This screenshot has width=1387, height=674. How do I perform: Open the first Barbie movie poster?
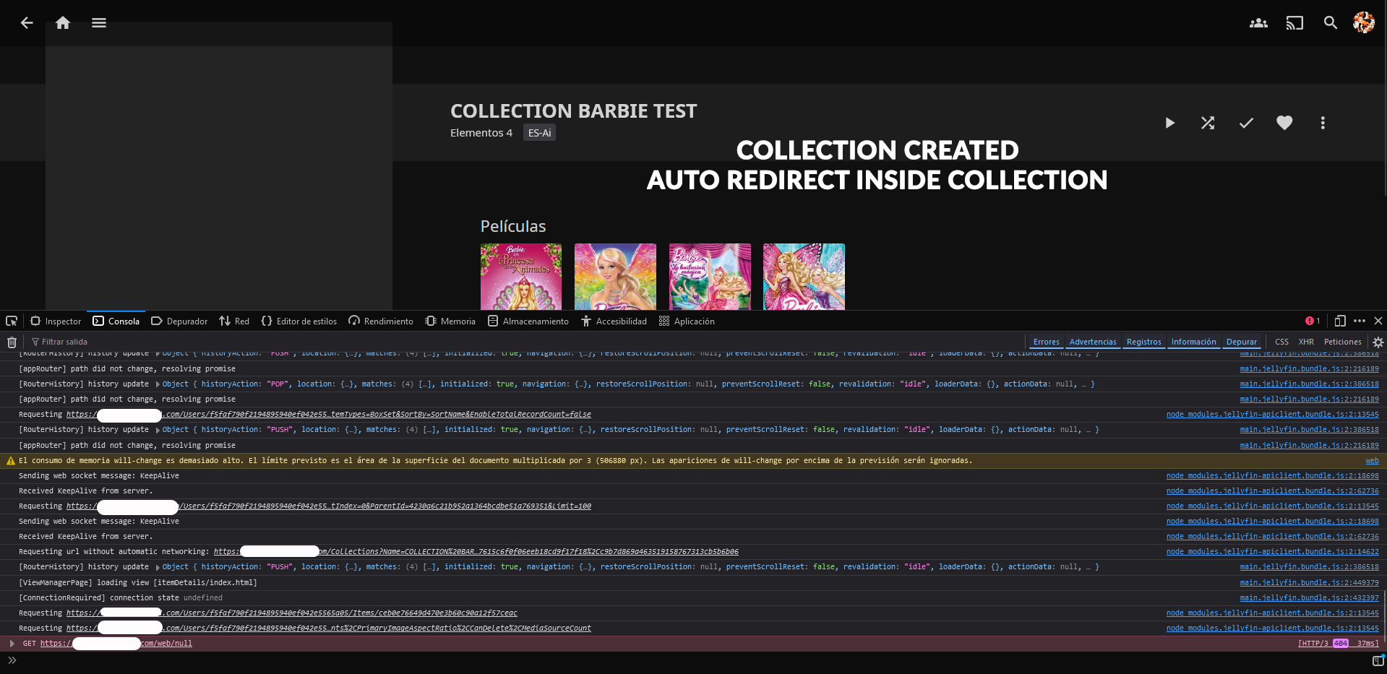521,277
